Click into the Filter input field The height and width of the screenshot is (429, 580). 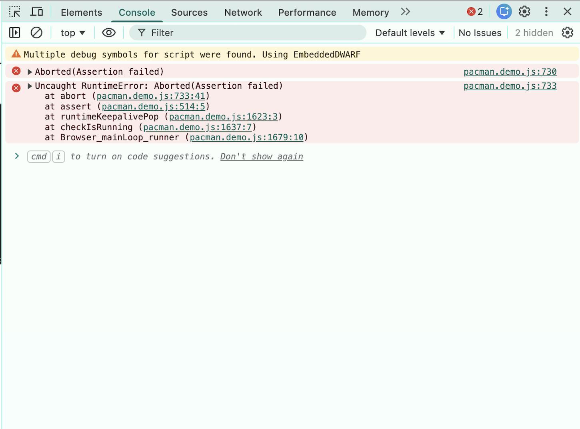252,33
